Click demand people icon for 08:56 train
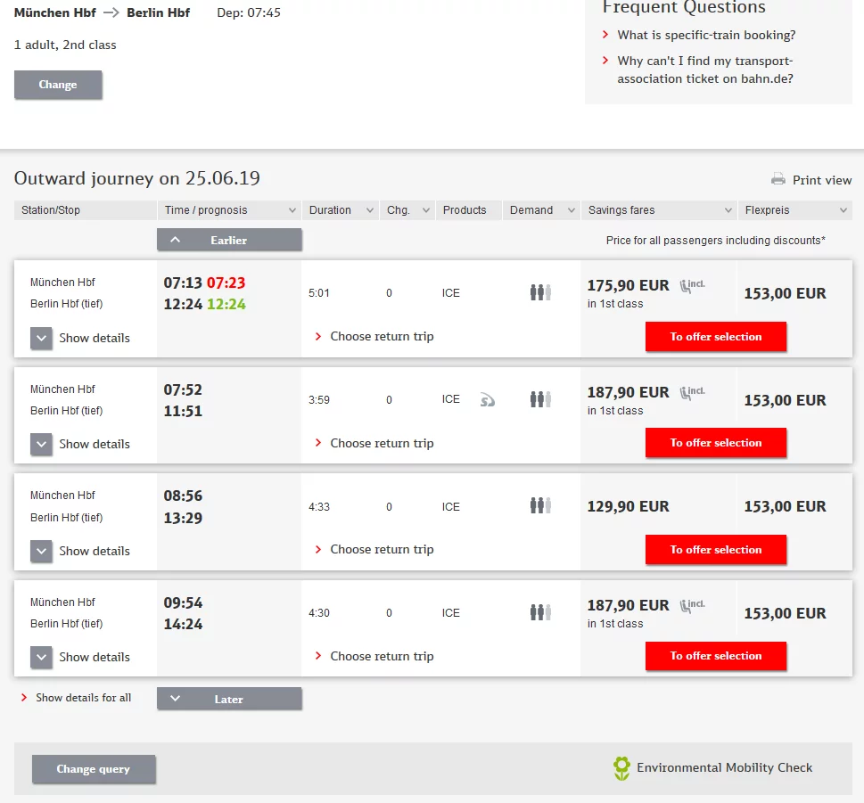864x803 pixels. (x=540, y=505)
